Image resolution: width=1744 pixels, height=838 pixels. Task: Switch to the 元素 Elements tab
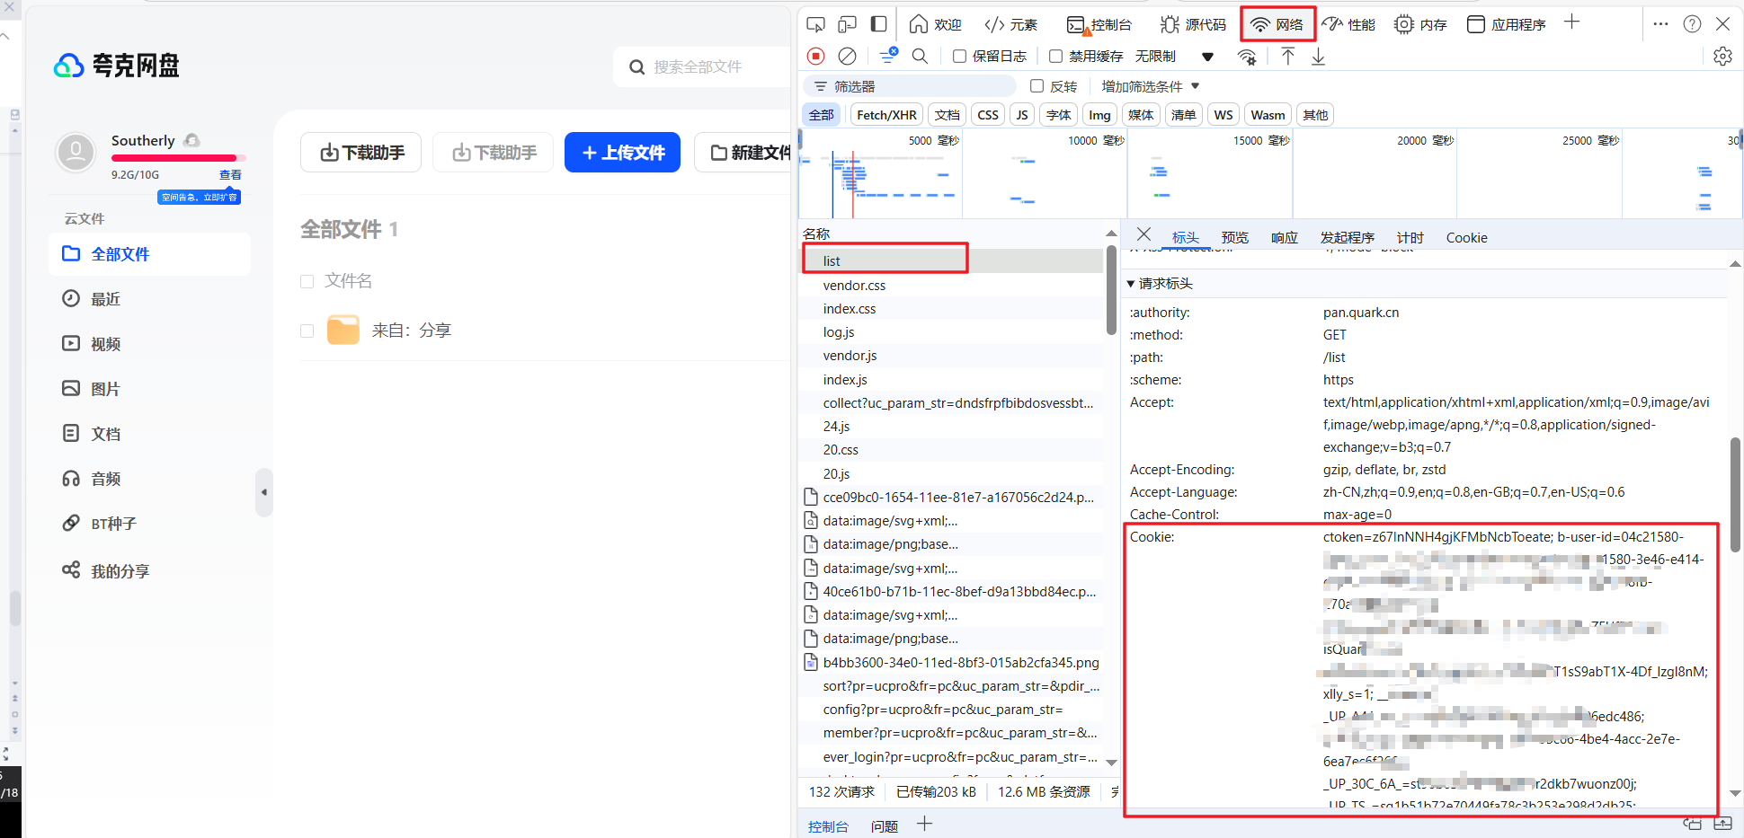(1011, 24)
